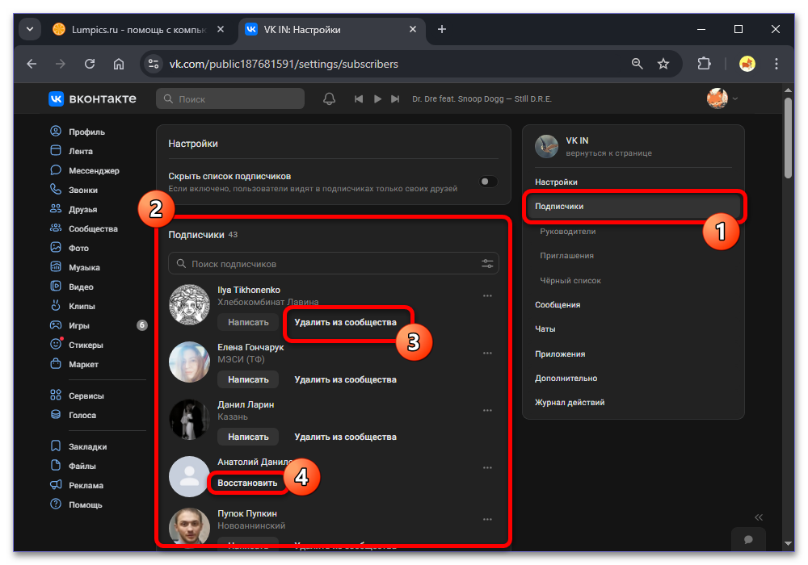Viewport: 808px width, 565px height.
Task: Bookmark this page with the star icon
Action: (663, 64)
